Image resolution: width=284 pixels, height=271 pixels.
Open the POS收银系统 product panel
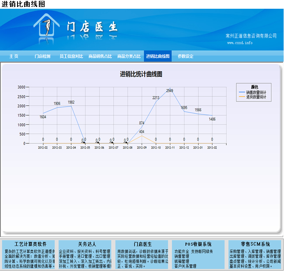198,244
